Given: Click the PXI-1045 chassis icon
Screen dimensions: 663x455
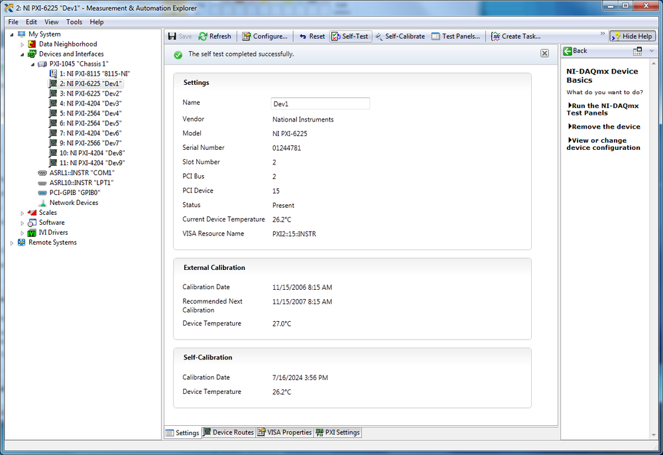Looking at the screenshot, I should click(x=42, y=64).
